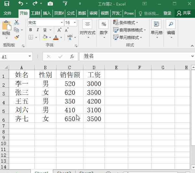Click Decrease Font Size icon
195x173 pixels.
67,30
